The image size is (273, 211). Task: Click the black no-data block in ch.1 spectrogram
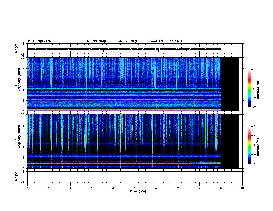[230, 84]
